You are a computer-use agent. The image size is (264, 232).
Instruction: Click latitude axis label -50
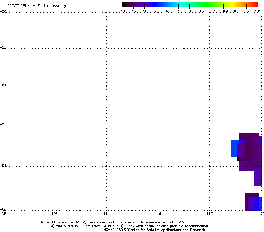pyautogui.click(x=3, y=12)
